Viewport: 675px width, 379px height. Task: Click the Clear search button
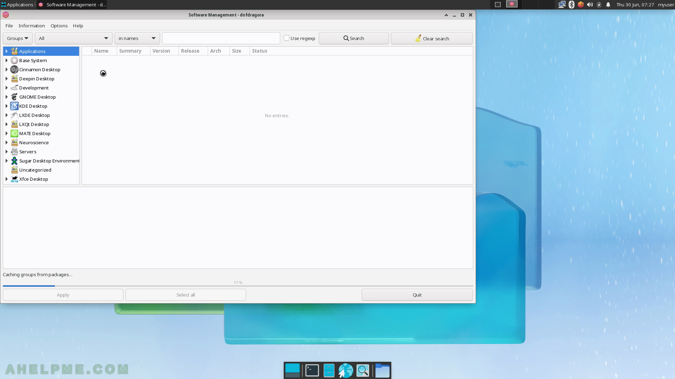[432, 38]
